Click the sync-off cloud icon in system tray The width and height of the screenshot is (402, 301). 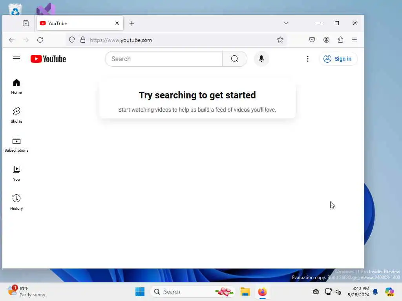(x=316, y=292)
